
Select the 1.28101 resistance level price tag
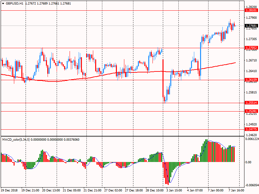[251, 10]
